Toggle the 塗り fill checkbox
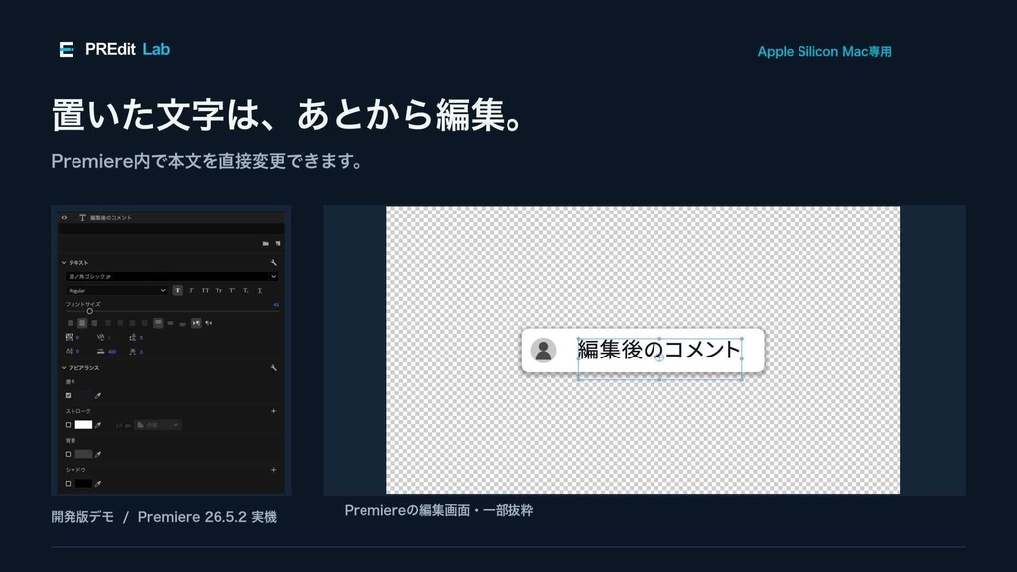1017x572 pixels. pyautogui.click(x=69, y=395)
